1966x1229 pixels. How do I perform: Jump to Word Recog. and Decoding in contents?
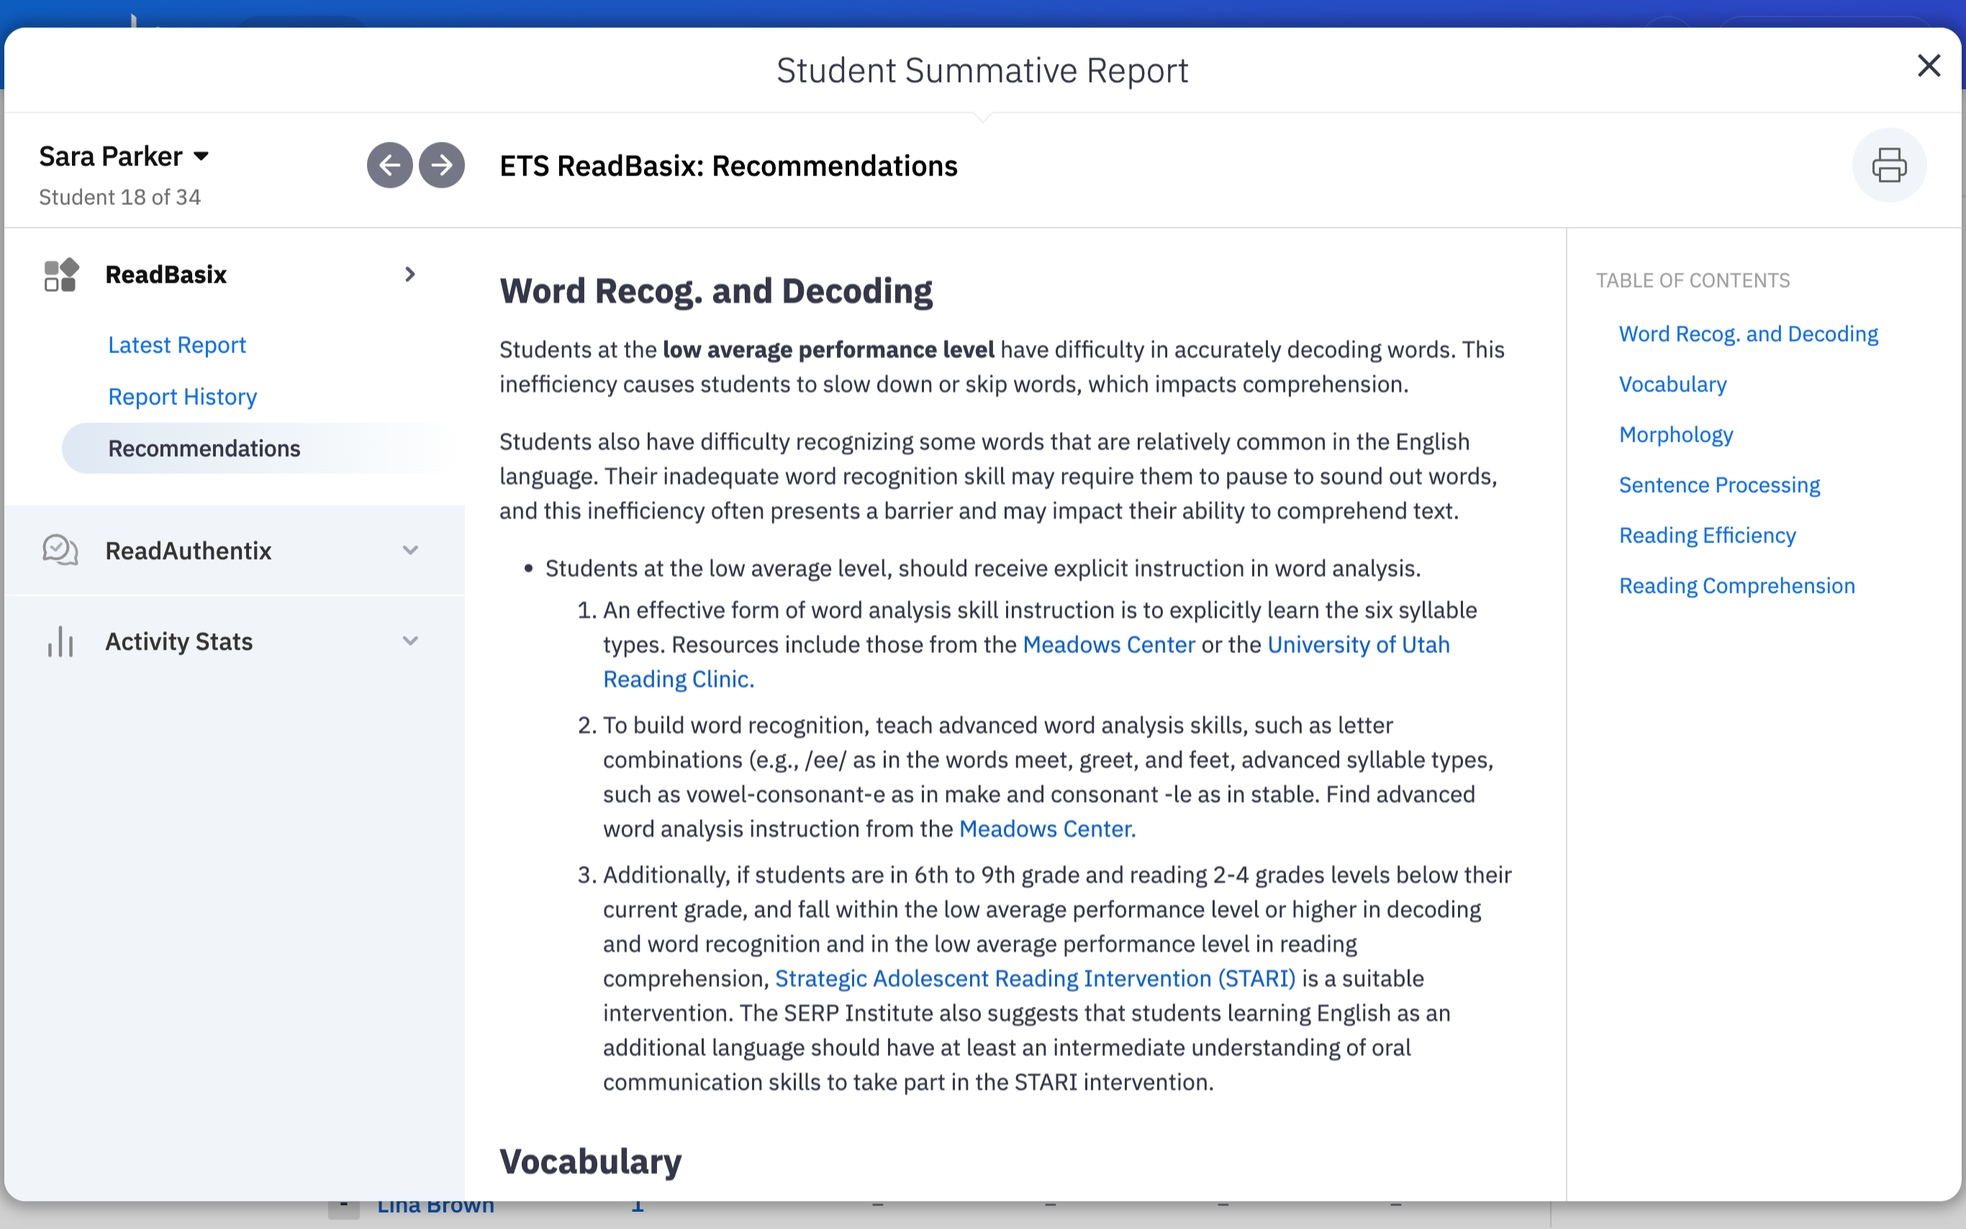[x=1748, y=334]
